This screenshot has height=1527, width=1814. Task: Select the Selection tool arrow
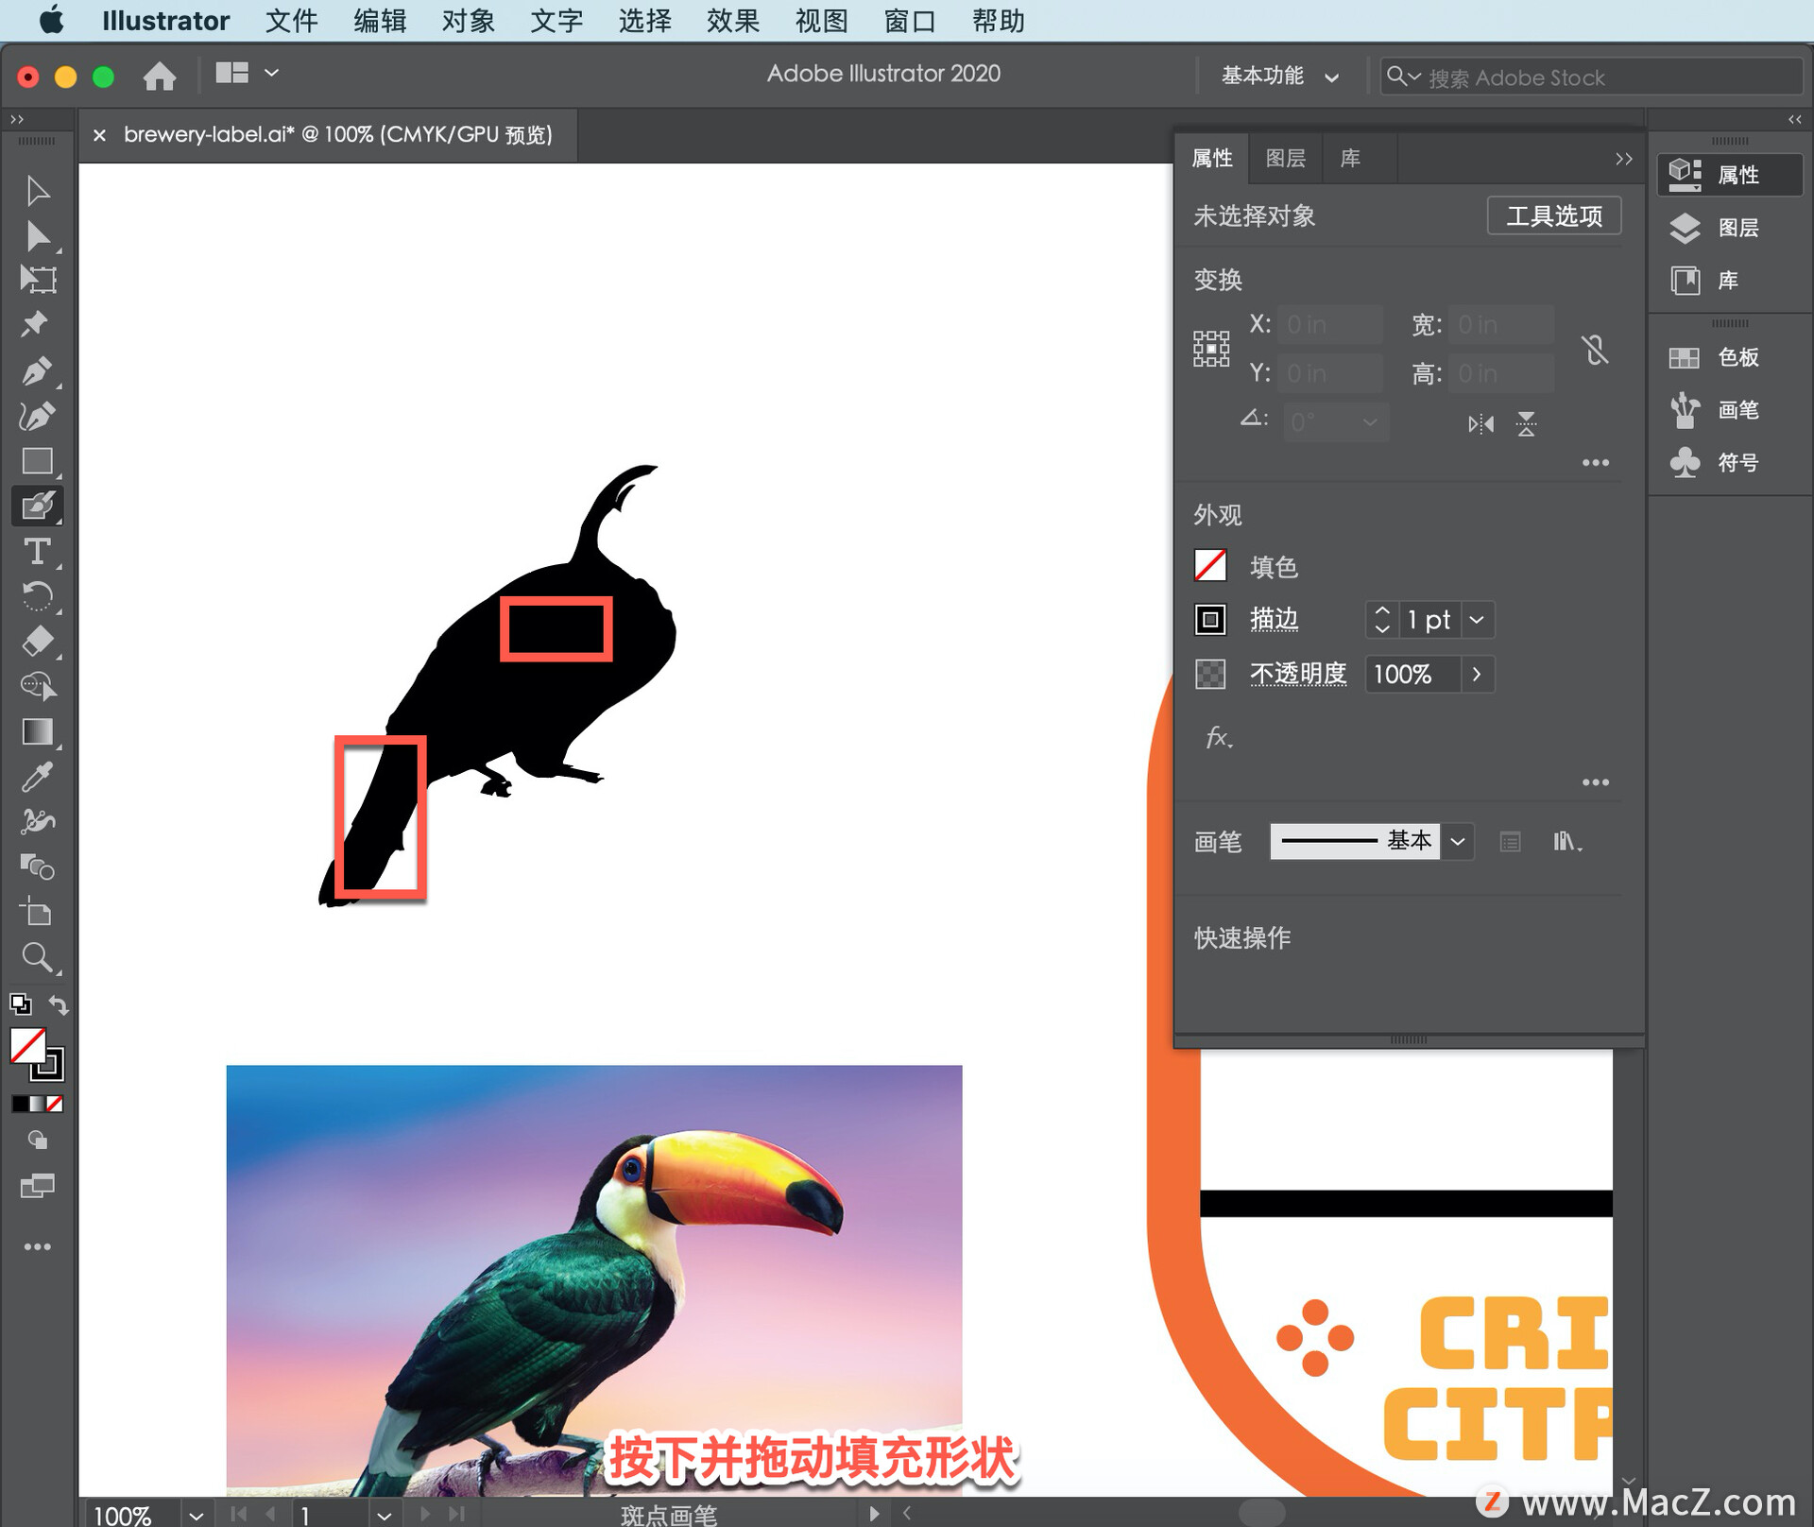click(37, 191)
